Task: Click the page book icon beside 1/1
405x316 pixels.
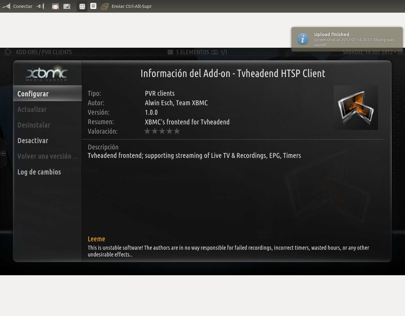Action: click(x=215, y=52)
